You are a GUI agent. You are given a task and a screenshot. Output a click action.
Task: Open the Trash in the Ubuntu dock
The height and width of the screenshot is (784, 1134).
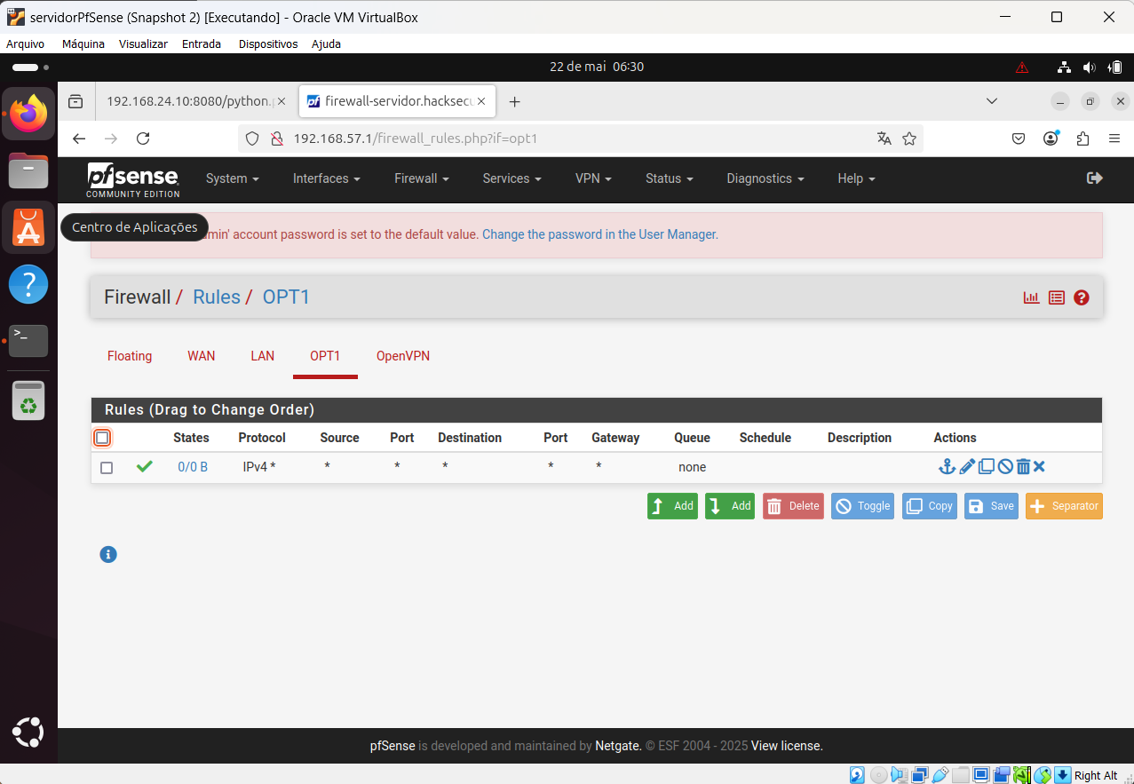pos(28,400)
